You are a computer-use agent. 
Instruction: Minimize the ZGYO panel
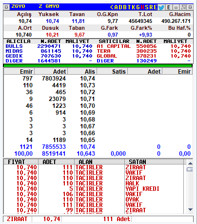(176, 7)
